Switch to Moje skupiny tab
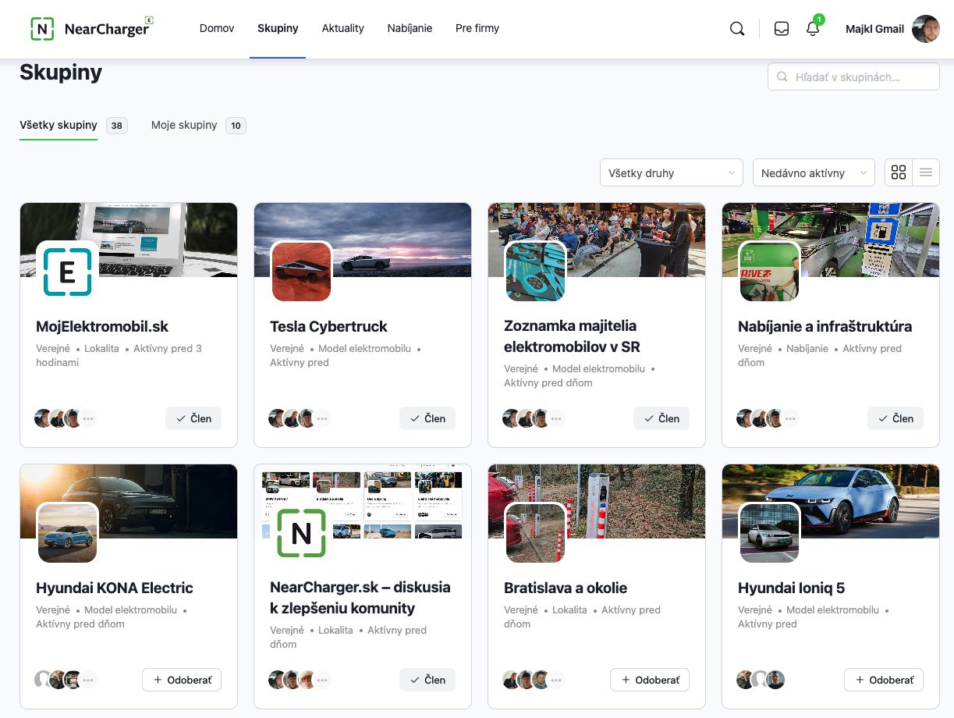Viewport: 954px width, 718px height. 184,125
